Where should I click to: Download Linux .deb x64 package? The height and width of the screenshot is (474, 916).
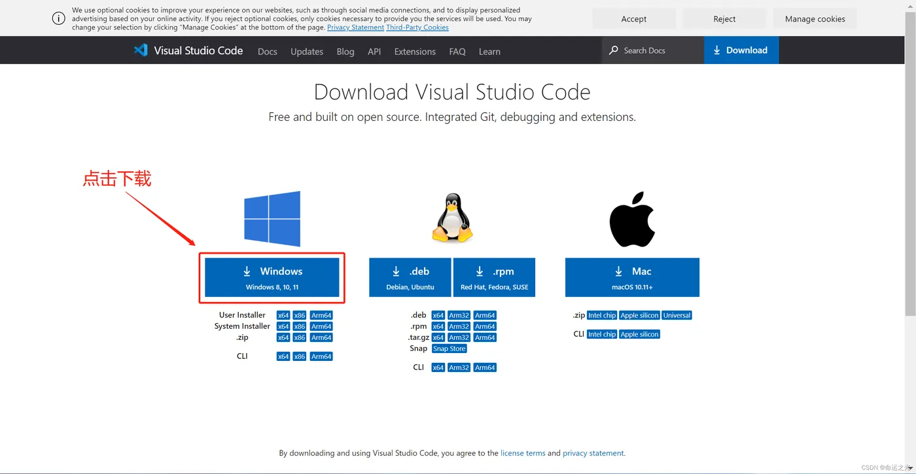click(x=438, y=315)
